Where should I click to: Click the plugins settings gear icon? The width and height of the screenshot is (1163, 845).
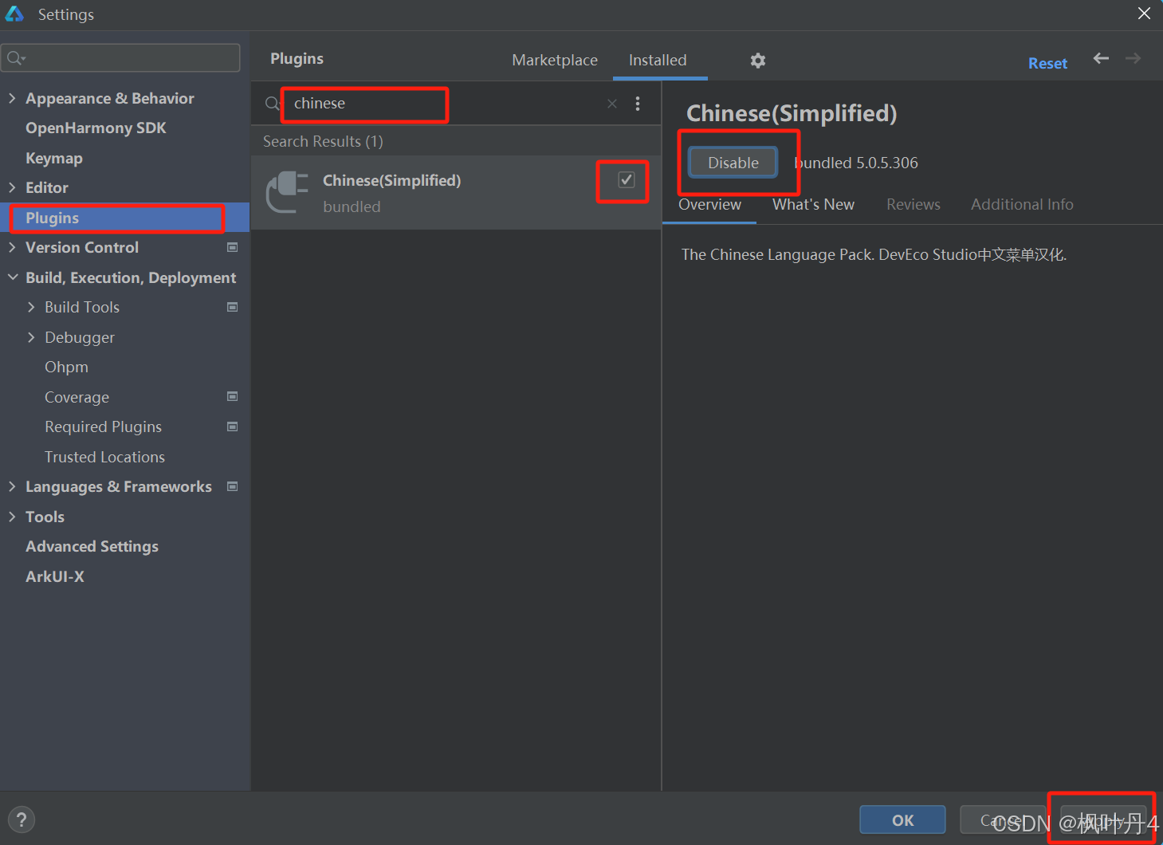tap(757, 61)
